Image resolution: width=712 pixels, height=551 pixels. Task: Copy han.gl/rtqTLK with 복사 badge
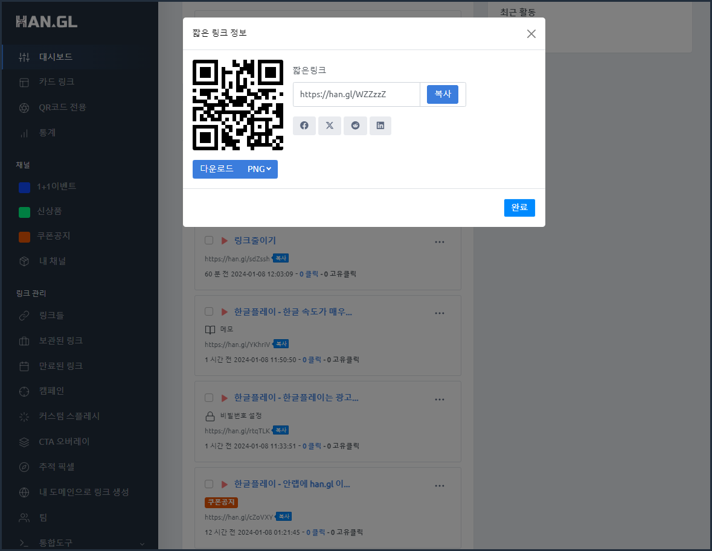click(281, 430)
